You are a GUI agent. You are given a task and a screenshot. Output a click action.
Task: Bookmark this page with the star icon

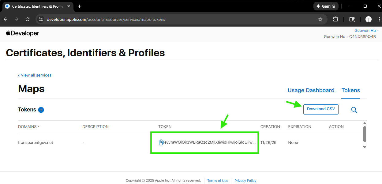tap(320, 19)
